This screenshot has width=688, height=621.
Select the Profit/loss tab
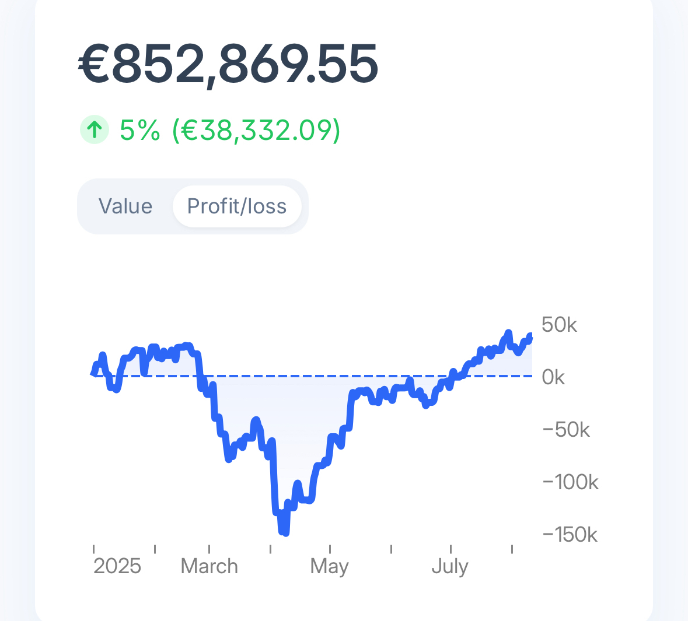237,206
